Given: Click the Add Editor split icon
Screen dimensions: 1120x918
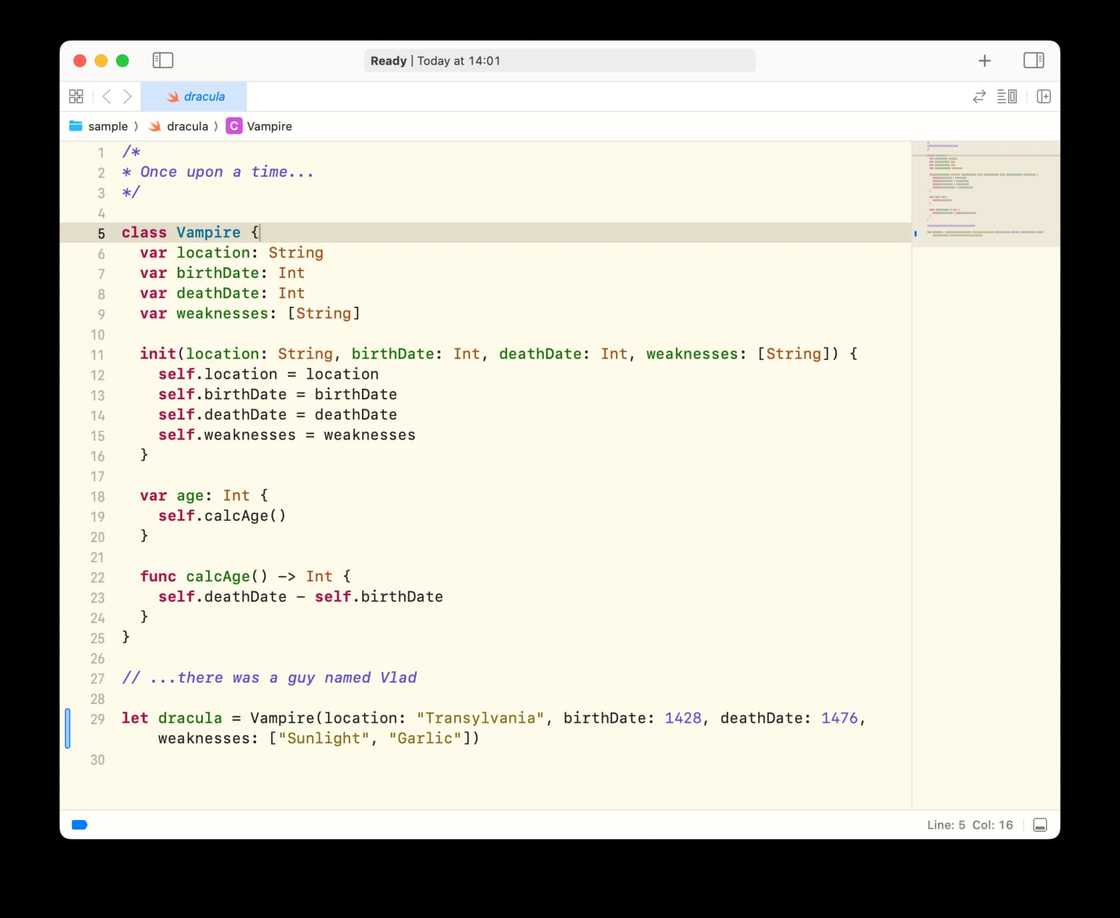Looking at the screenshot, I should [x=1044, y=96].
